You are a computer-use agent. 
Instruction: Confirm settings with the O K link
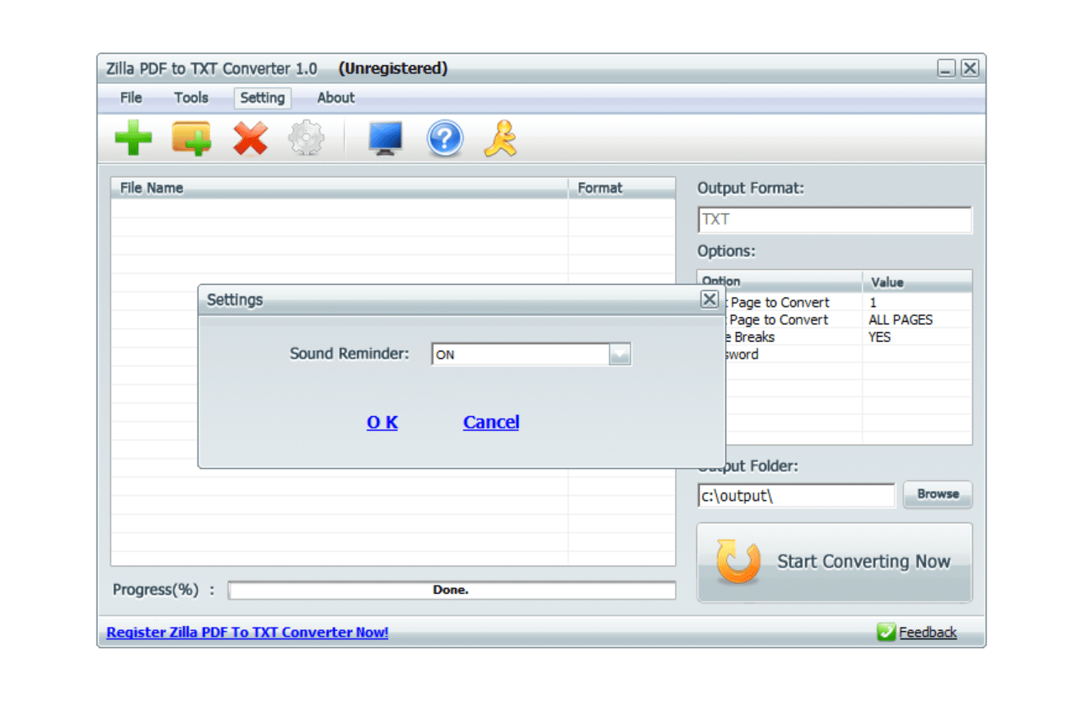click(382, 423)
